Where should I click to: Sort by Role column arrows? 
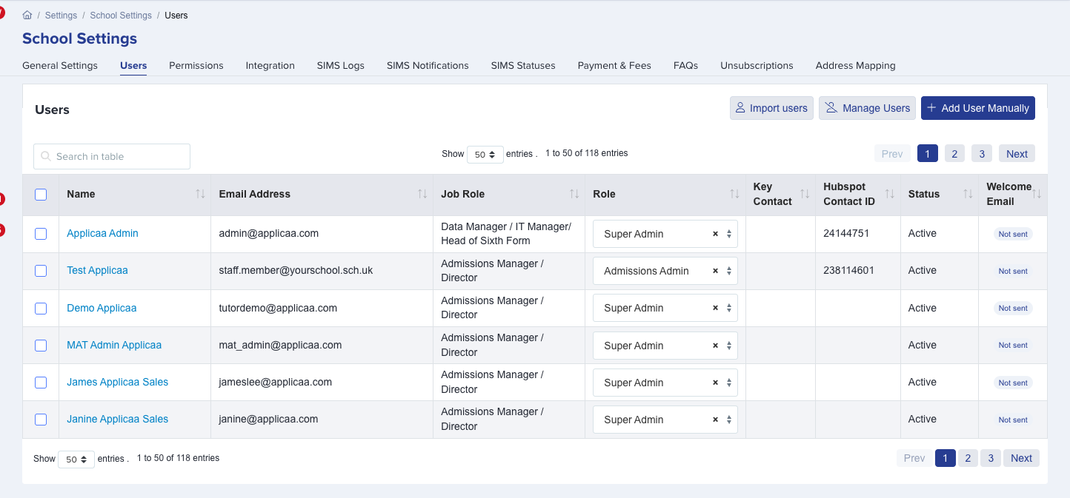pos(734,194)
